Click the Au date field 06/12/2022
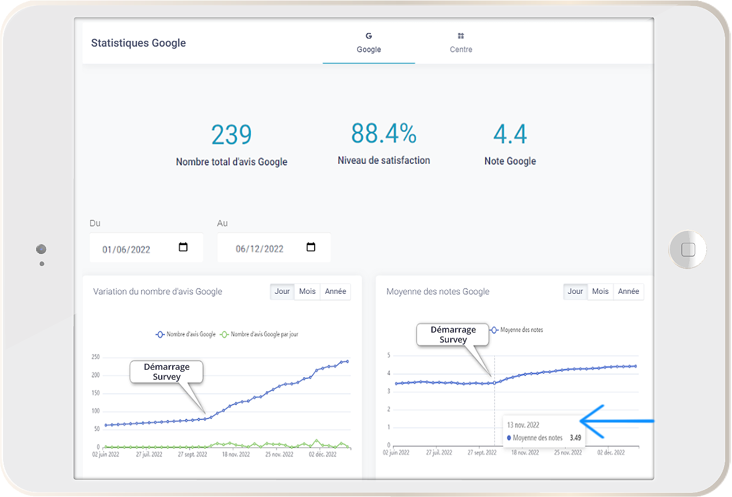 (274, 248)
